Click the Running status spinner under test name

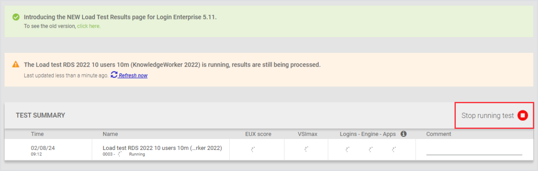click(x=120, y=154)
